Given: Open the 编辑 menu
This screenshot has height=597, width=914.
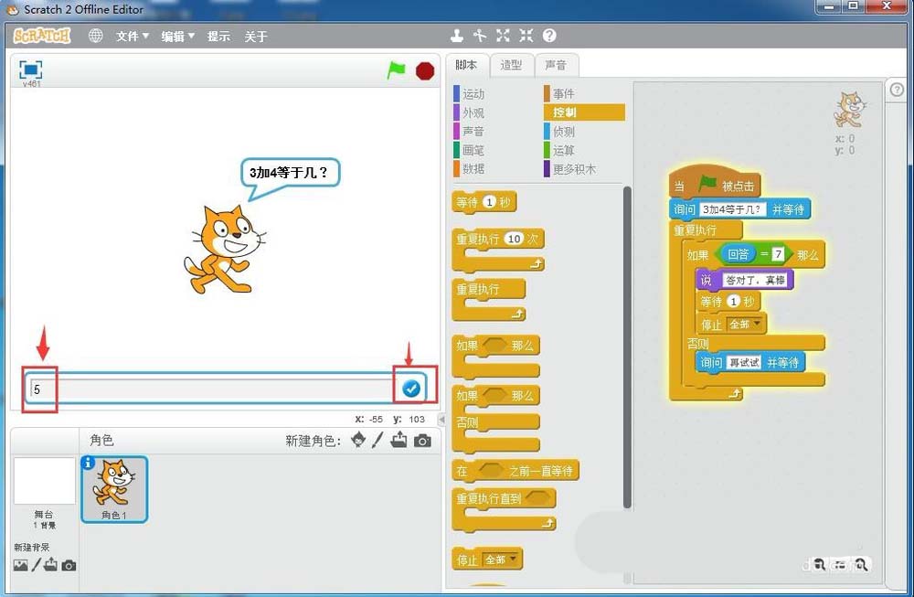Looking at the screenshot, I should point(178,37).
